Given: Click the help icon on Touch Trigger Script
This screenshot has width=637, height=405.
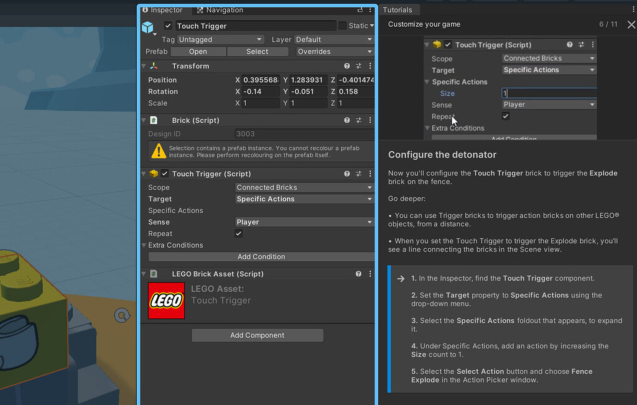Looking at the screenshot, I should [346, 174].
